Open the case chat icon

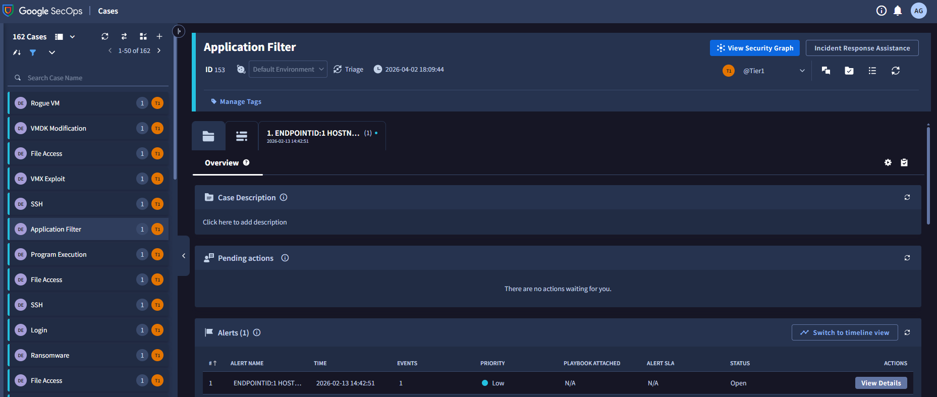826,71
